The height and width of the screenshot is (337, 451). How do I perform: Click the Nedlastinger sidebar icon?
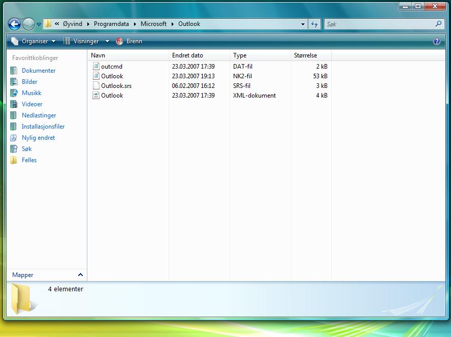(14, 115)
